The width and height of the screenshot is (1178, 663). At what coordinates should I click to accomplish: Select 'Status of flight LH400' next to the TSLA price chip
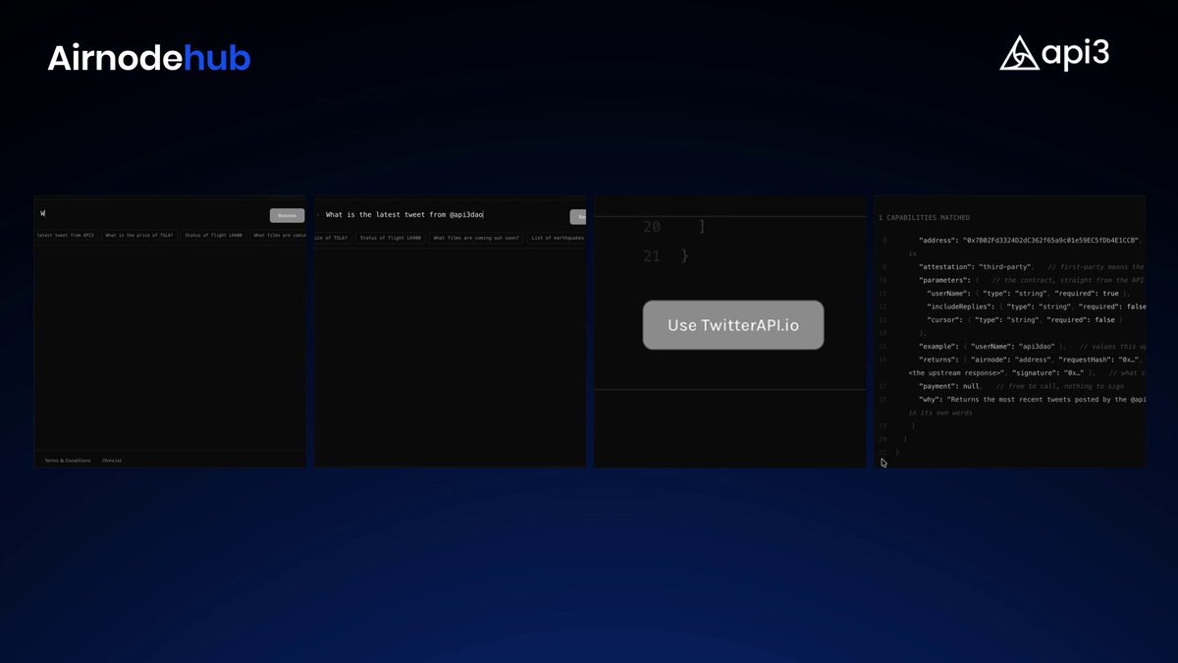(x=213, y=236)
